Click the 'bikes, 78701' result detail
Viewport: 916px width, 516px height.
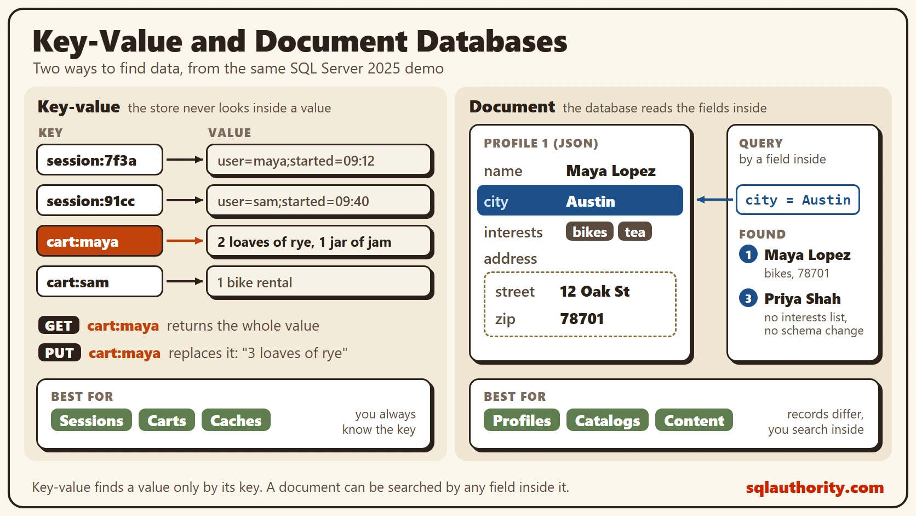pos(797,273)
